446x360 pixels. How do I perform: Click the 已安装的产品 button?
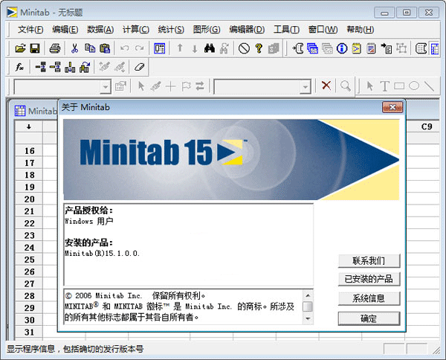(x=369, y=279)
